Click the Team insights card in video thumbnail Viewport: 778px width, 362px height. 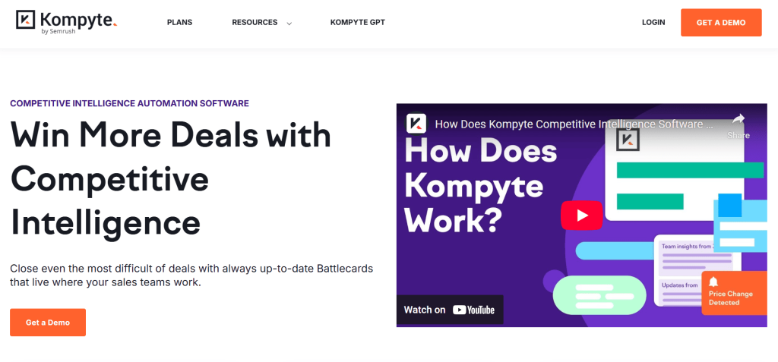tap(697, 256)
